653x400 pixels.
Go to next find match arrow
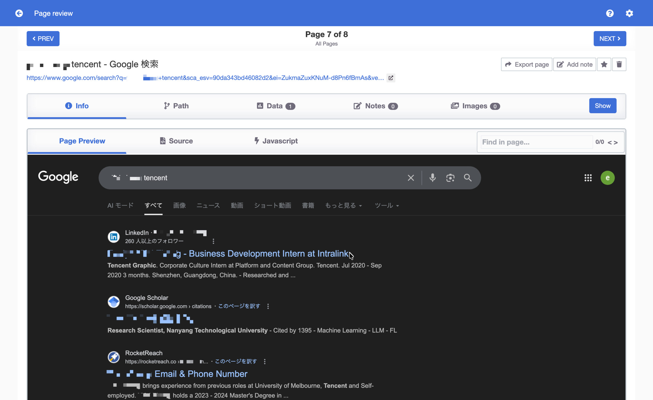tap(616, 143)
